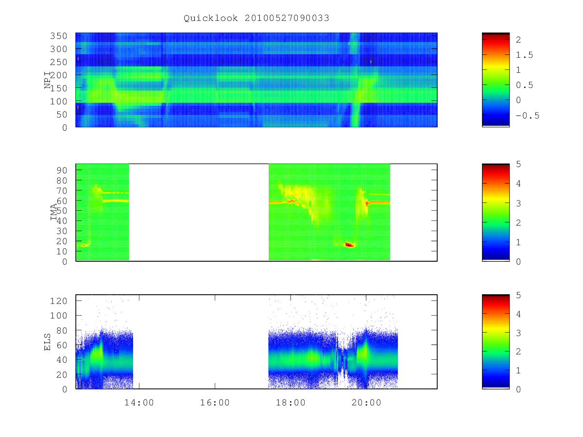This screenshot has height=437, width=583.
Task: Click the 1 label on the ELS colorbar
Action: pos(519,370)
